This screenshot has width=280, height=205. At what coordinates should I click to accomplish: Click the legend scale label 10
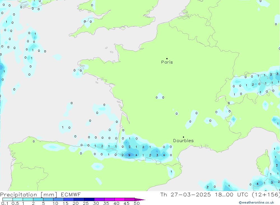coord(55,203)
